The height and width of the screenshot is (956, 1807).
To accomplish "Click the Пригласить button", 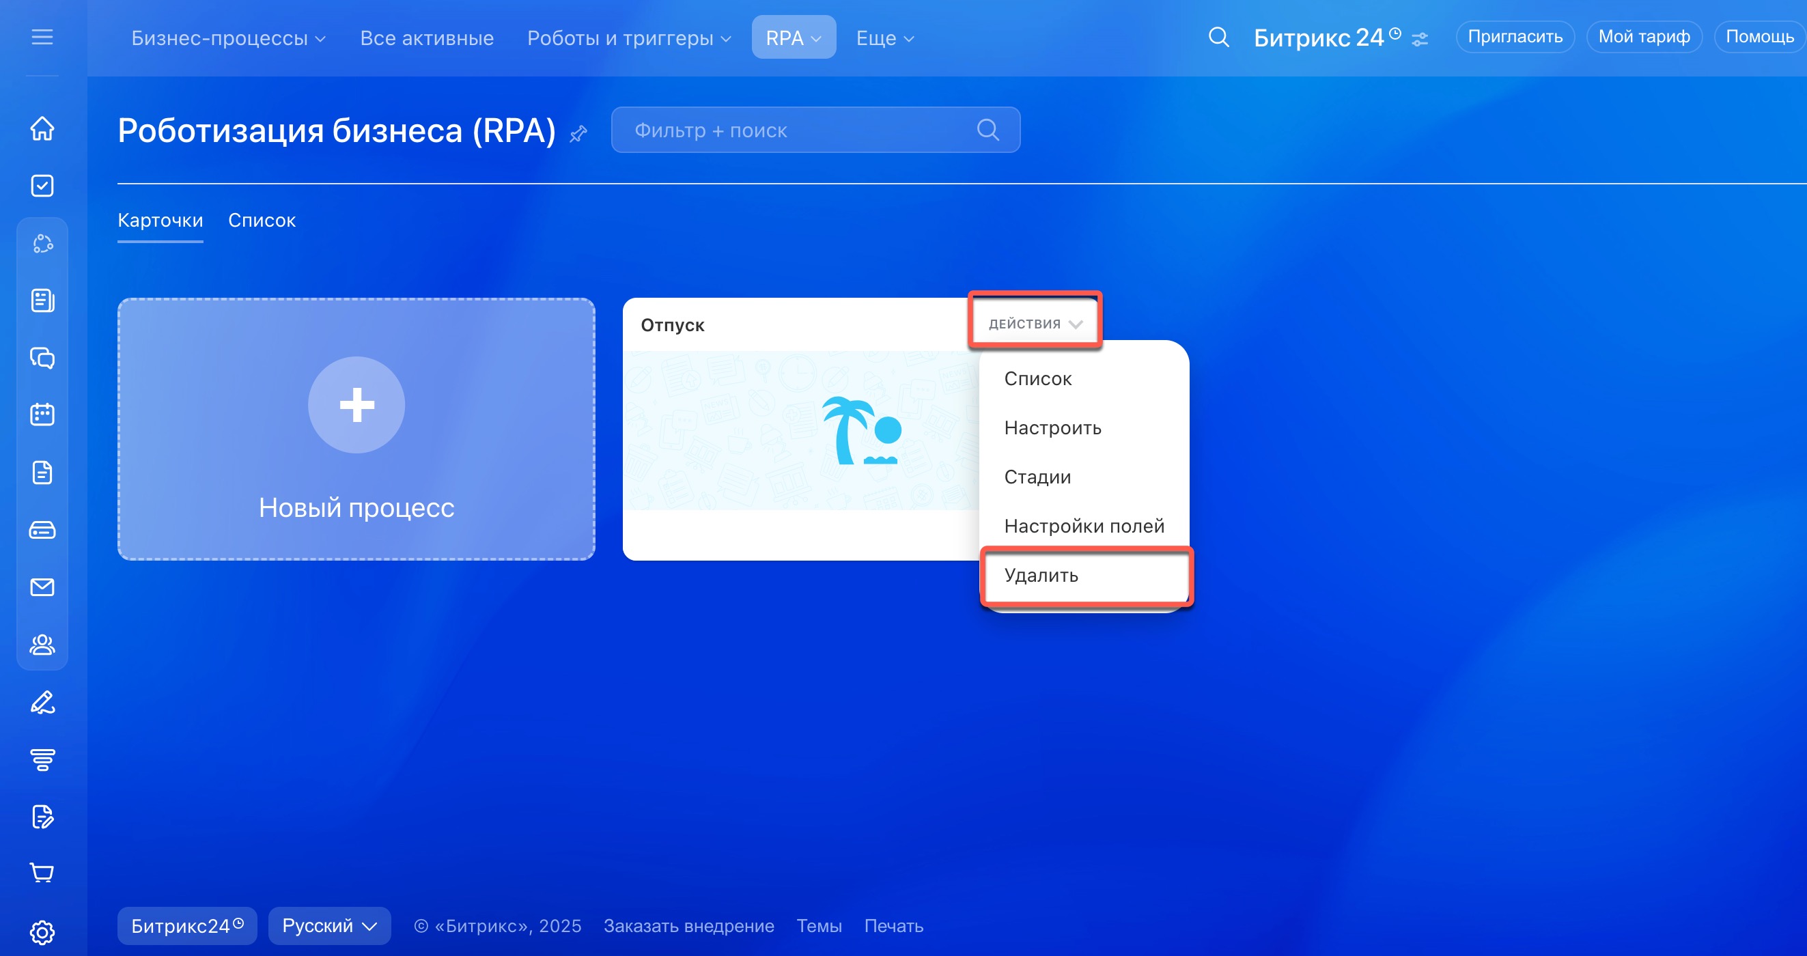I will (x=1515, y=36).
